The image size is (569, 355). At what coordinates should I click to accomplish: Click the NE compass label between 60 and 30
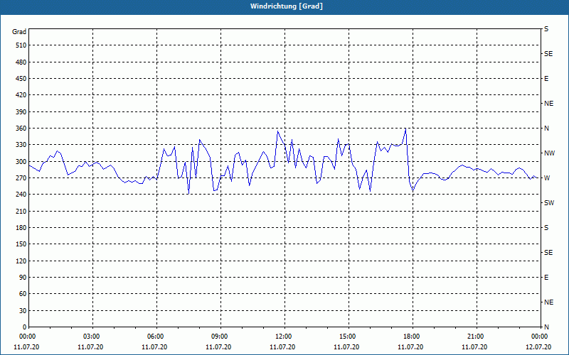[x=548, y=302]
